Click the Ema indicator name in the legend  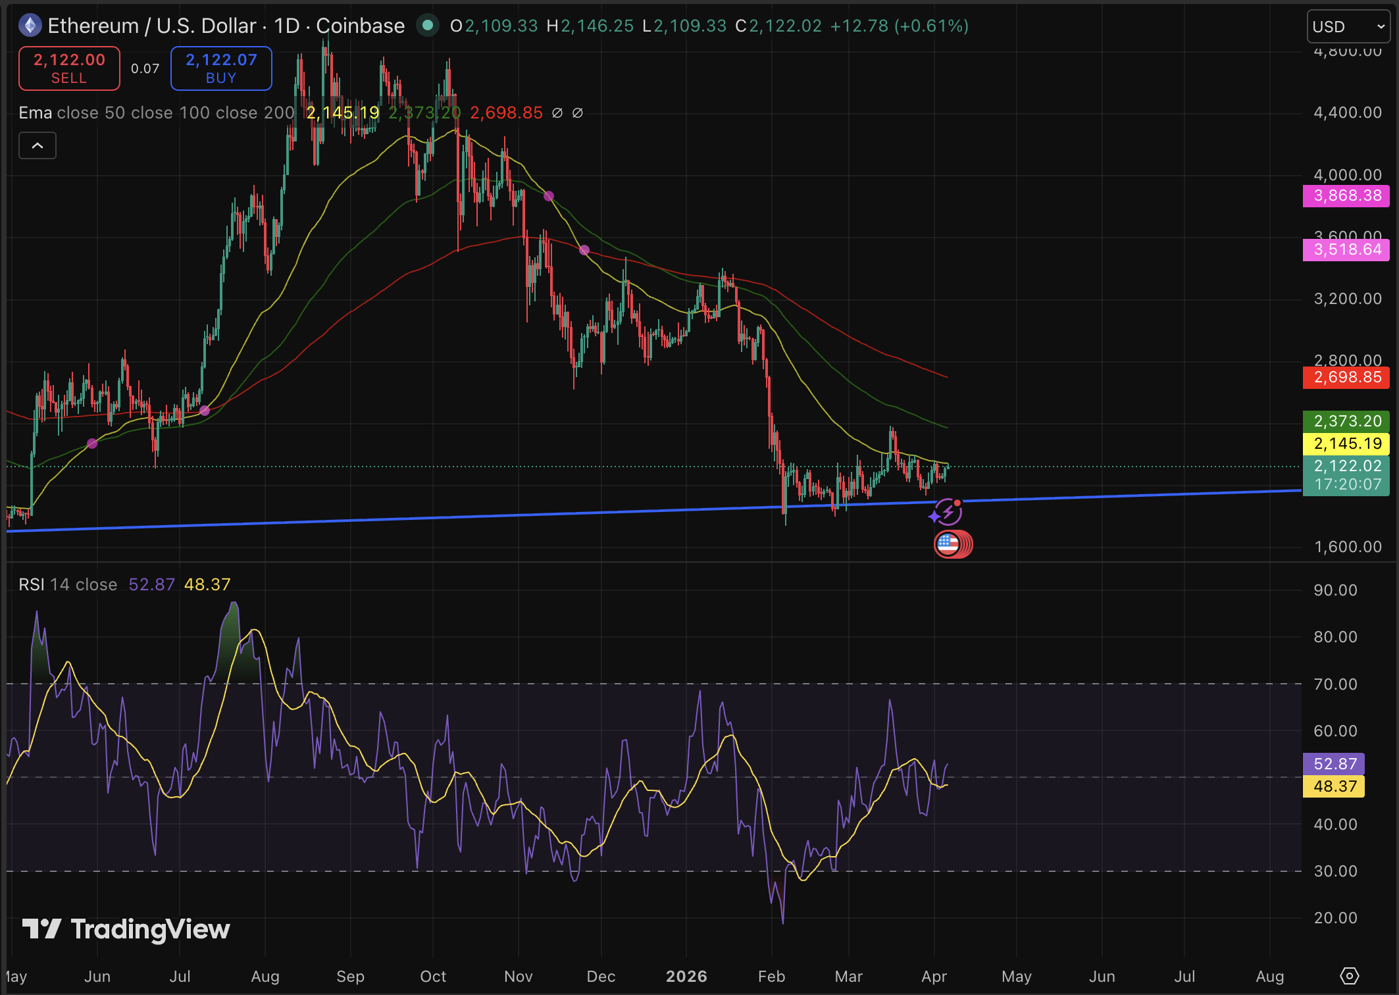pyautogui.click(x=34, y=113)
